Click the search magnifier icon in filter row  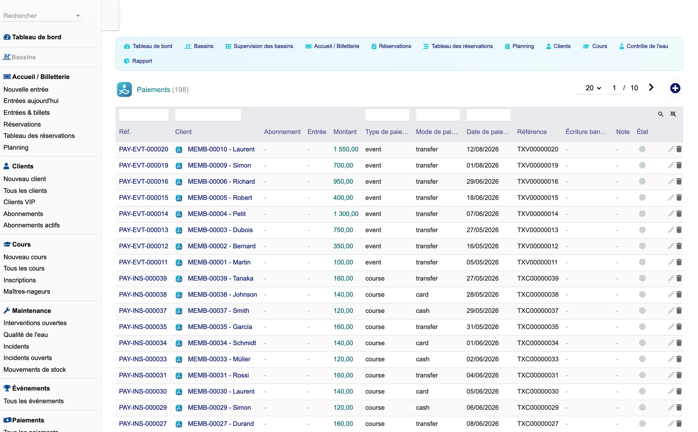[661, 114]
